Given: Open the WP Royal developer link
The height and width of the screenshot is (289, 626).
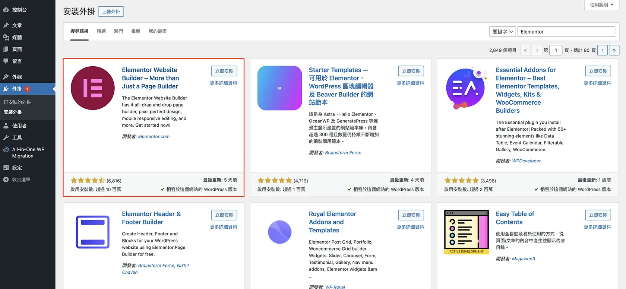Looking at the screenshot, I should click(335, 287).
